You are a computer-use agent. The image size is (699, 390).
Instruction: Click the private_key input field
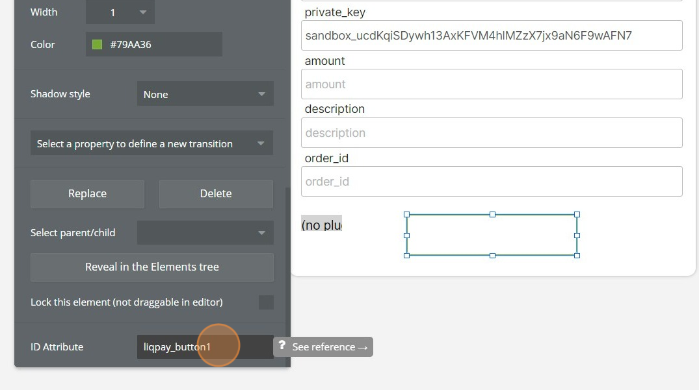coord(492,36)
